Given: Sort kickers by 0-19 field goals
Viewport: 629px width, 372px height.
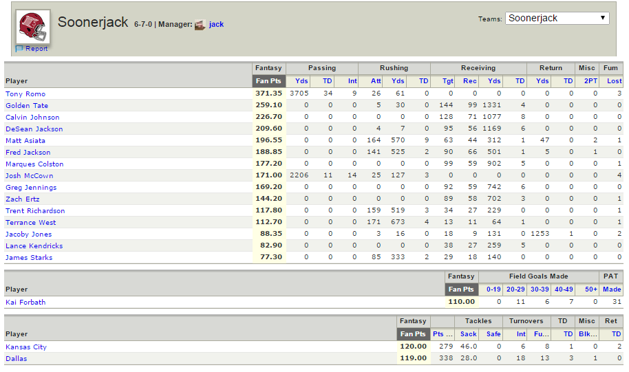Looking at the screenshot, I should [x=493, y=289].
